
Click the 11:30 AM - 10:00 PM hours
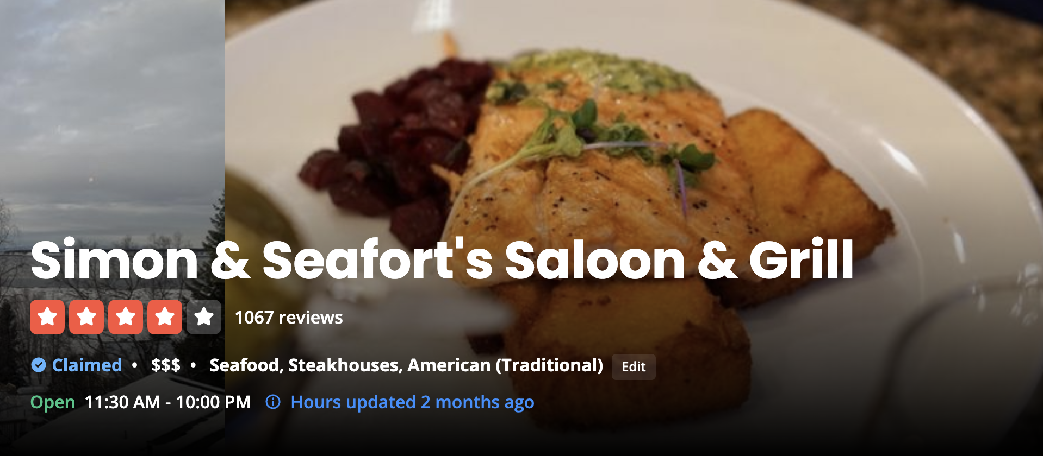click(168, 402)
